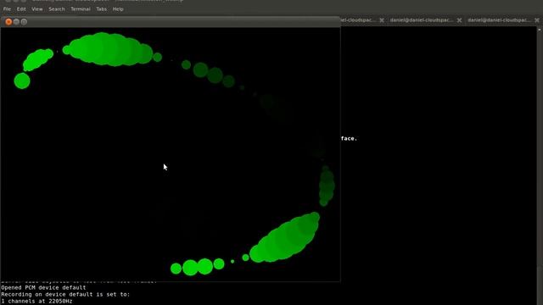
Task: Open the Help menu
Action: tap(118, 9)
